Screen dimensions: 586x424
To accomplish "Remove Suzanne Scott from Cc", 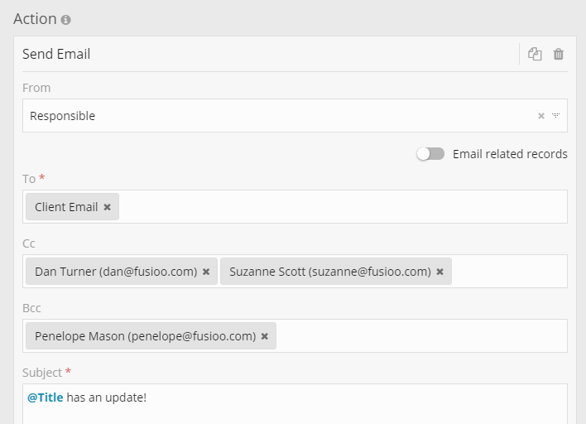I will point(439,272).
